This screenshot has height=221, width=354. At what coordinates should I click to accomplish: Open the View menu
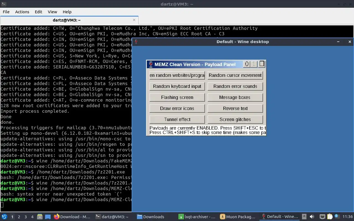point(52,12)
